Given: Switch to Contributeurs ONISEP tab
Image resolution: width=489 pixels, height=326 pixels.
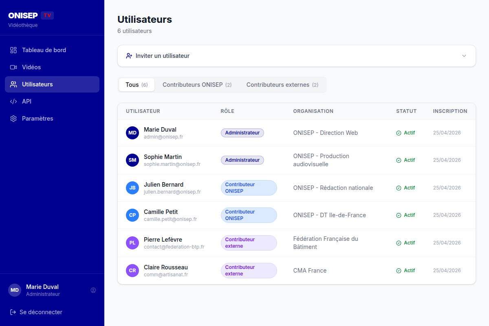Looking at the screenshot, I should tap(197, 85).
